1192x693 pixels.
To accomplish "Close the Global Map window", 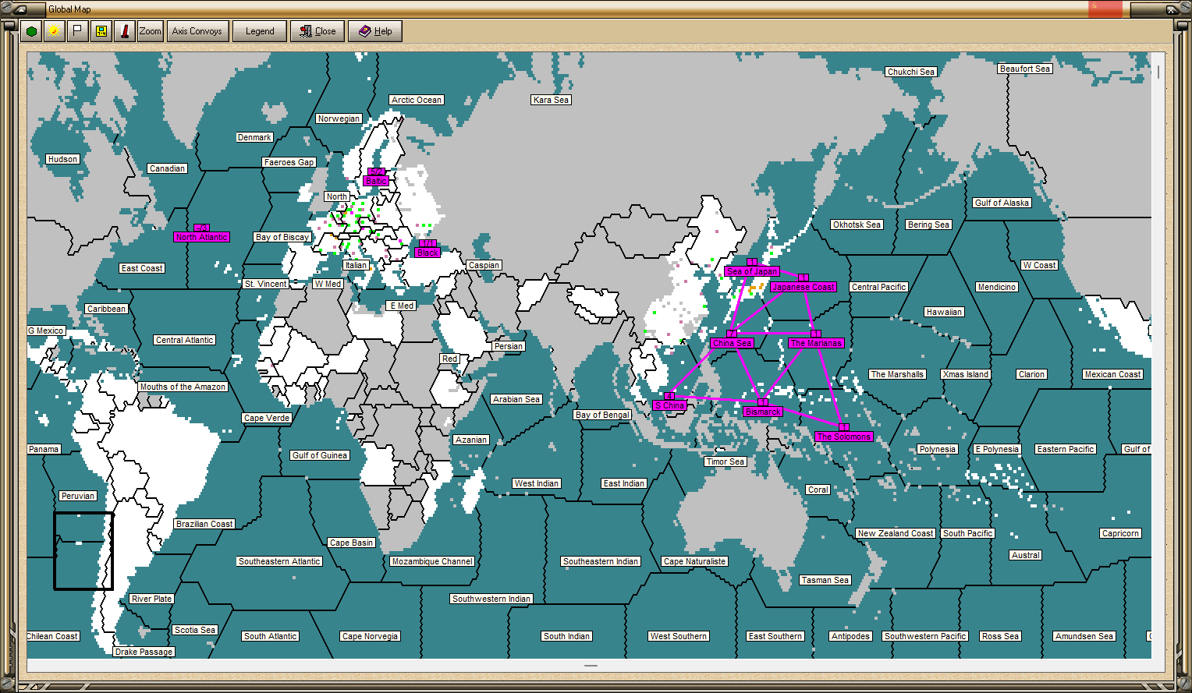I will pyautogui.click(x=318, y=31).
